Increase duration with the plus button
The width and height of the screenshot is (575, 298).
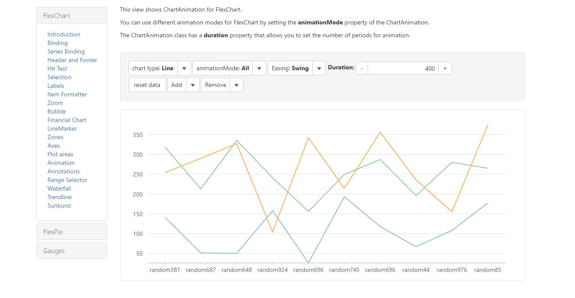tap(445, 69)
